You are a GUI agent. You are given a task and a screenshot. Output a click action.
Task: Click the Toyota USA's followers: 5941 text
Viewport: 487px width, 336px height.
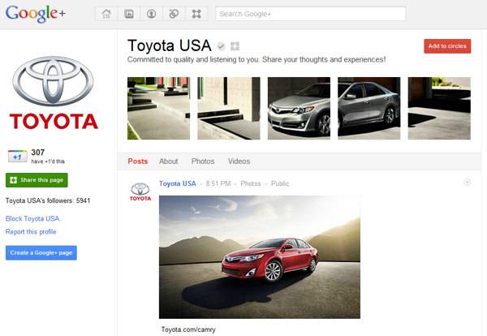(48, 200)
